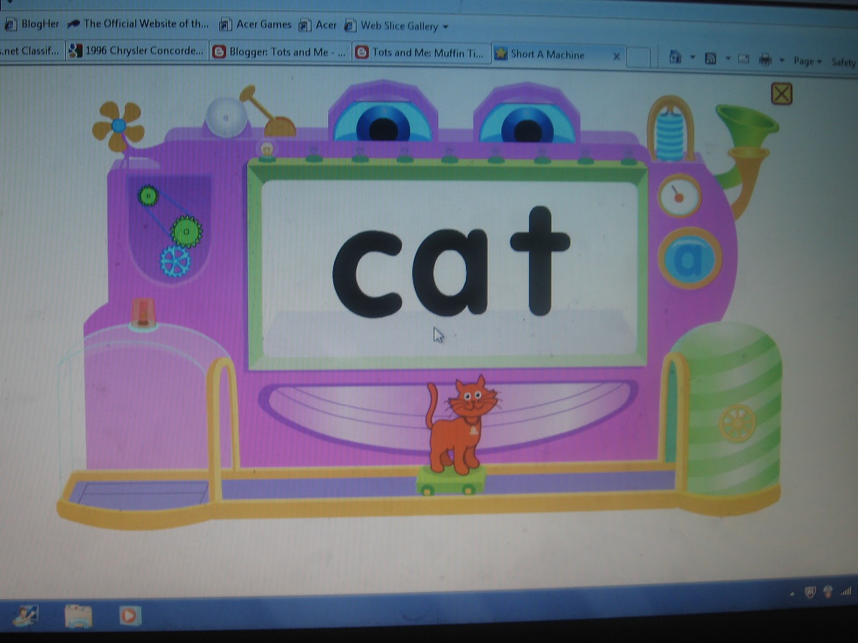Screen dimensions: 858x643
Task: Open the RSS feeds icon
Action: [x=711, y=58]
